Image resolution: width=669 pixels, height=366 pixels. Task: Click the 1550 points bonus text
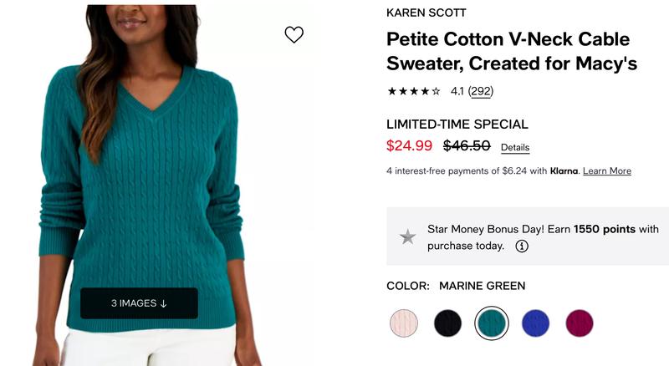click(x=605, y=229)
